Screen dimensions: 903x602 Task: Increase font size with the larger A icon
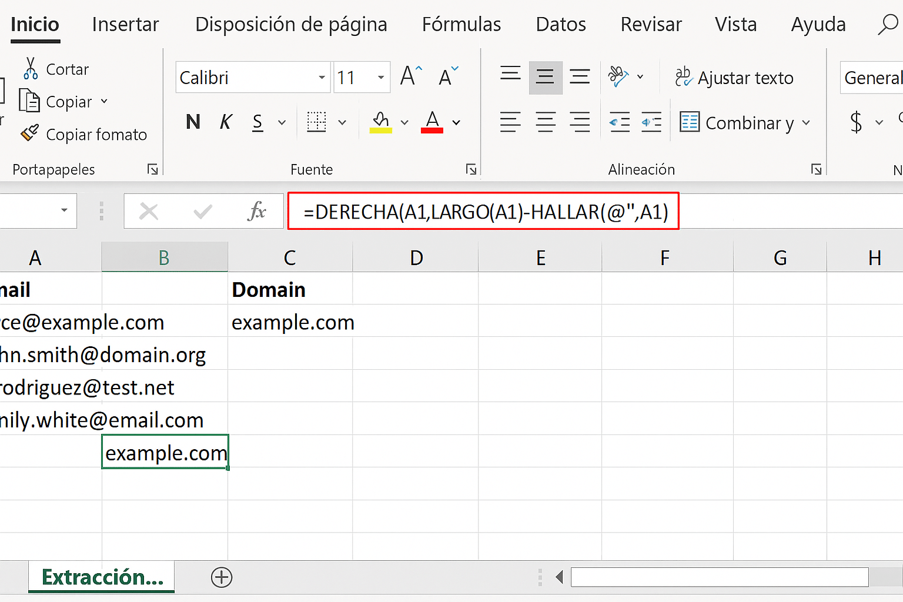click(x=410, y=76)
